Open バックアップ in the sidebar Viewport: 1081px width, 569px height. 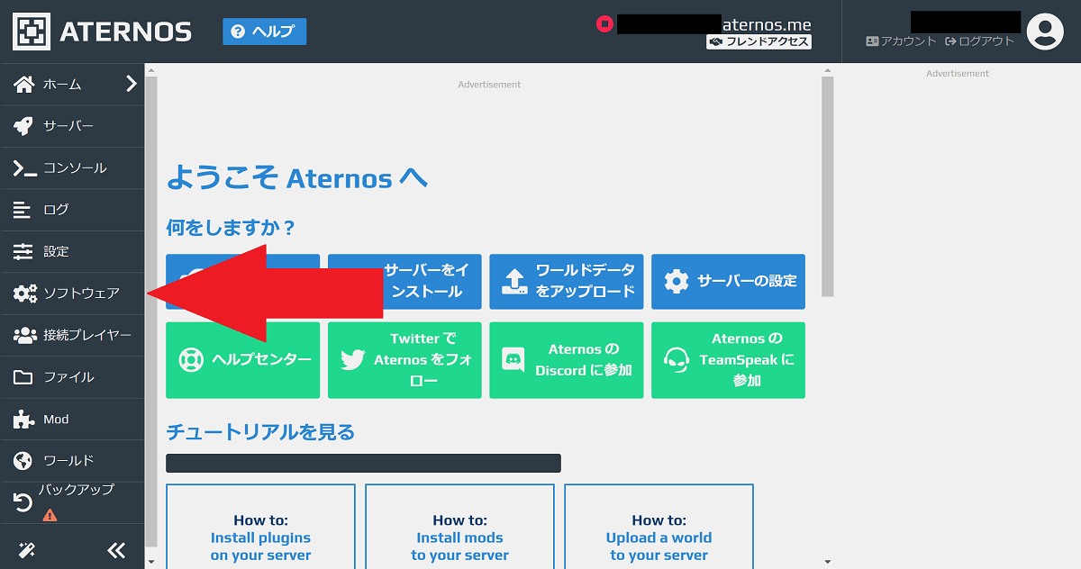point(72,502)
